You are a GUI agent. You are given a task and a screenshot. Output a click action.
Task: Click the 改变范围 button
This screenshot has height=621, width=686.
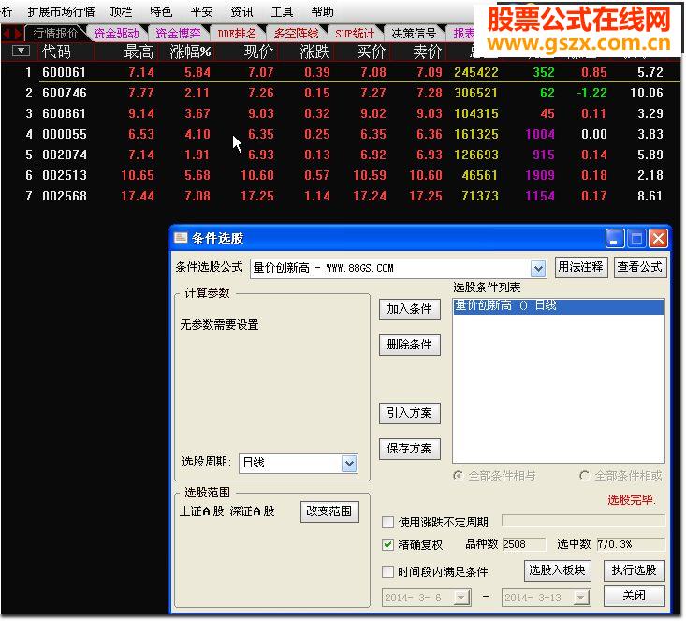pos(329,511)
